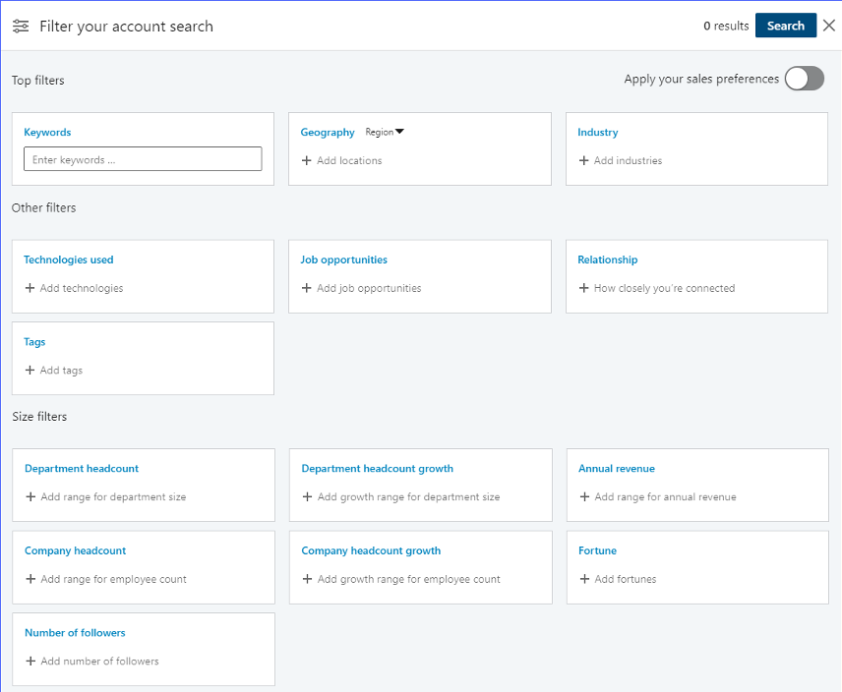Run the search with the Search button
842x692 pixels.
pos(786,26)
